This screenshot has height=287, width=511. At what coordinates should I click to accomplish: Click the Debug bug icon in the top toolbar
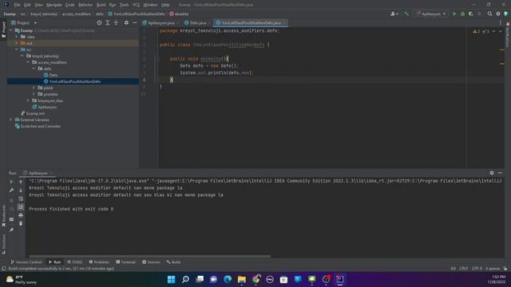(x=462, y=14)
